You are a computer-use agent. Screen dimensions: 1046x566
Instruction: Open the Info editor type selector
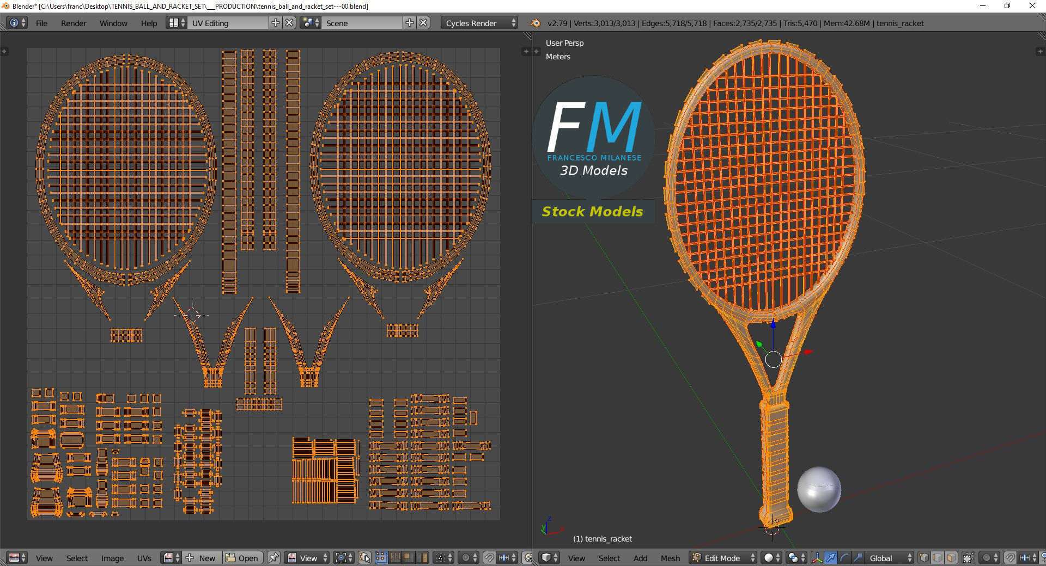pos(17,23)
